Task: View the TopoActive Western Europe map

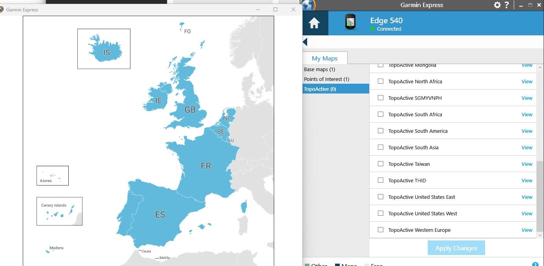Action: (x=527, y=230)
